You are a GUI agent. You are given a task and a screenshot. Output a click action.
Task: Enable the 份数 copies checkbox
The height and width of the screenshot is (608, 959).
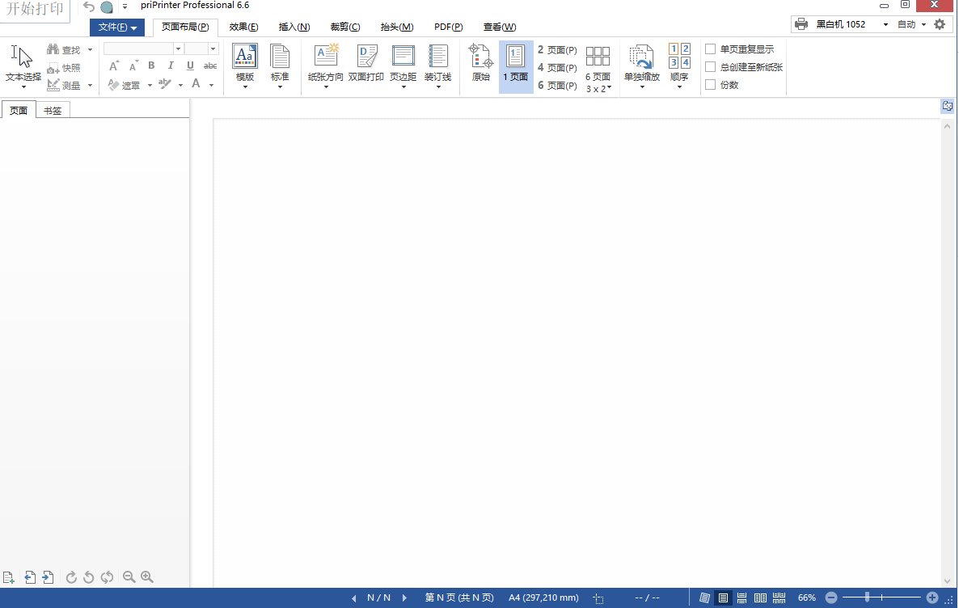pyautogui.click(x=710, y=84)
